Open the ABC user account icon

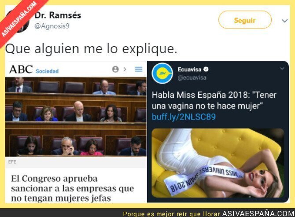[115, 69]
